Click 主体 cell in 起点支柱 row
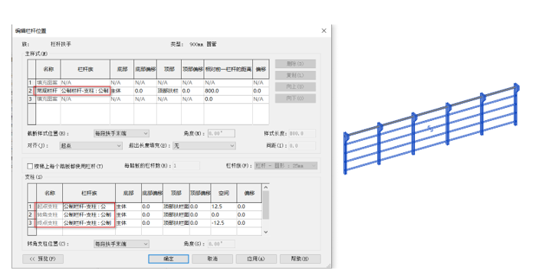This screenshot has height=277, width=539. pos(128,207)
